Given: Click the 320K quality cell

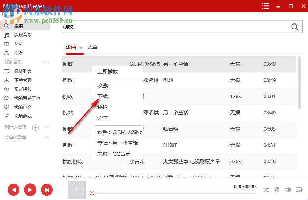Looking at the screenshot, I should pos(235,161).
